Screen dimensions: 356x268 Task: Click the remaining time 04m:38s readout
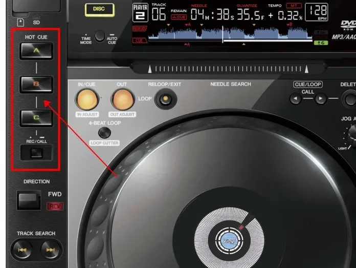coord(212,14)
